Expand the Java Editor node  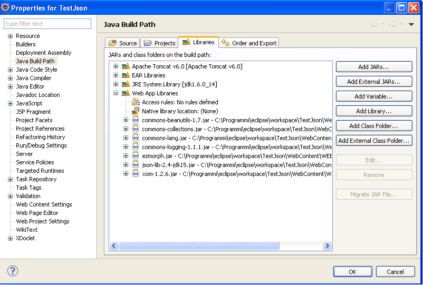point(10,86)
